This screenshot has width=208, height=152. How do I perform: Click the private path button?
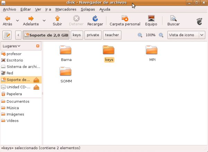pyautogui.click(x=93, y=35)
